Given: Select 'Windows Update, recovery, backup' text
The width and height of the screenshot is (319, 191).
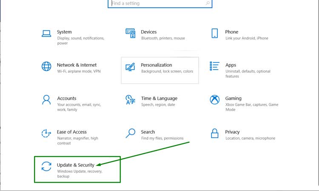Looking at the screenshot, I should (80, 174).
